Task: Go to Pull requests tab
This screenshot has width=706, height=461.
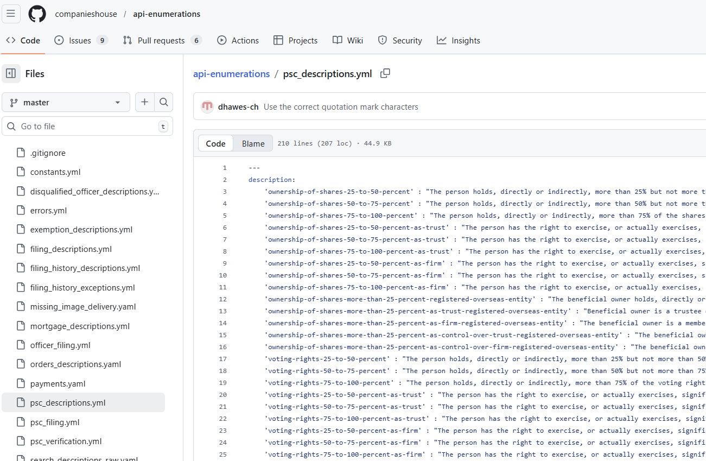Action: point(162,41)
